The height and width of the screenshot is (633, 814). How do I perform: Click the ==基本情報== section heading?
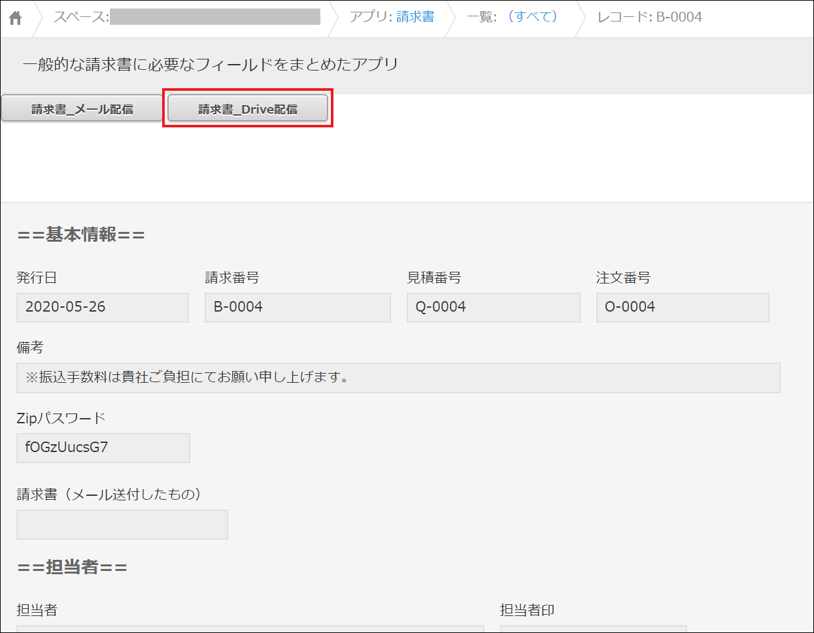point(81,235)
